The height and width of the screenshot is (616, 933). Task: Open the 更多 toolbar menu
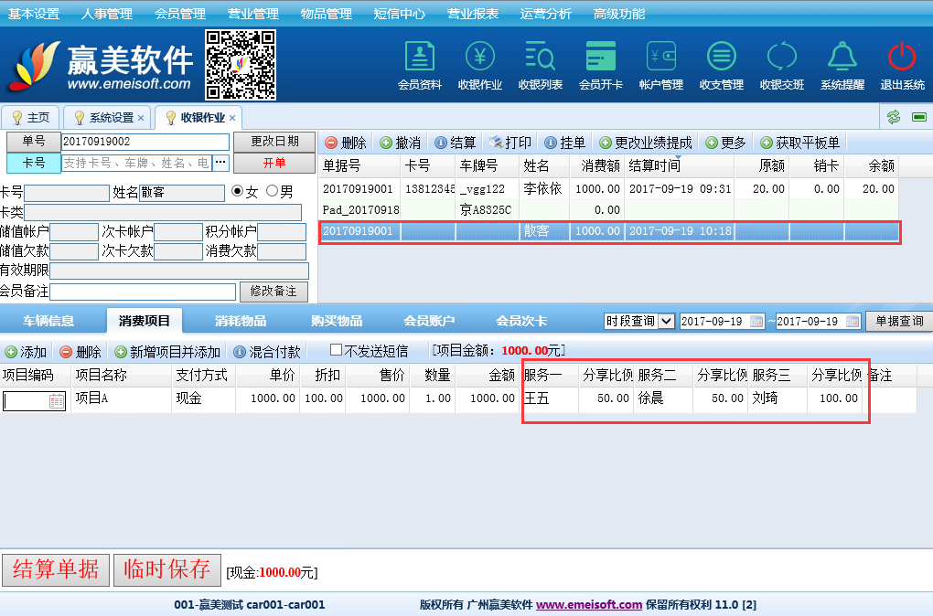pyautogui.click(x=726, y=143)
